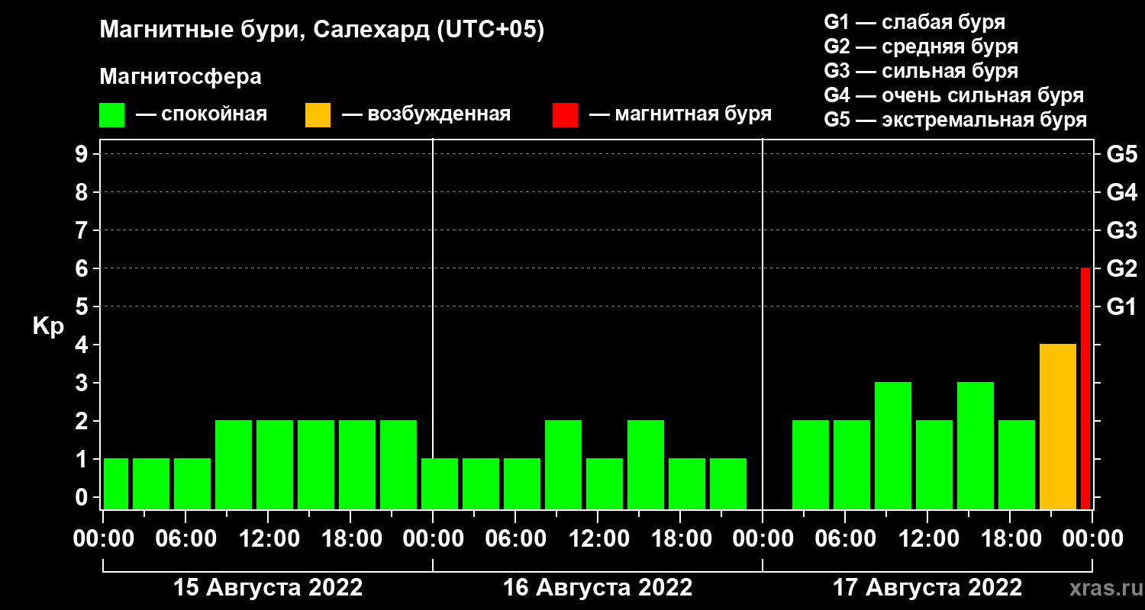Image resolution: width=1145 pixels, height=610 pixels.
Task: Click the green 'спокойная' legend swatch
Action: point(111,115)
